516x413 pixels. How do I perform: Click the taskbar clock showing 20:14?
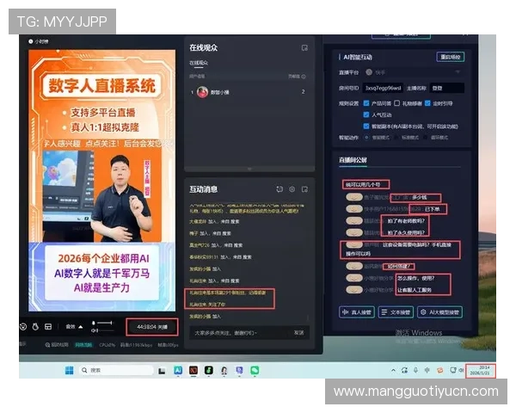pyautogui.click(x=480, y=371)
